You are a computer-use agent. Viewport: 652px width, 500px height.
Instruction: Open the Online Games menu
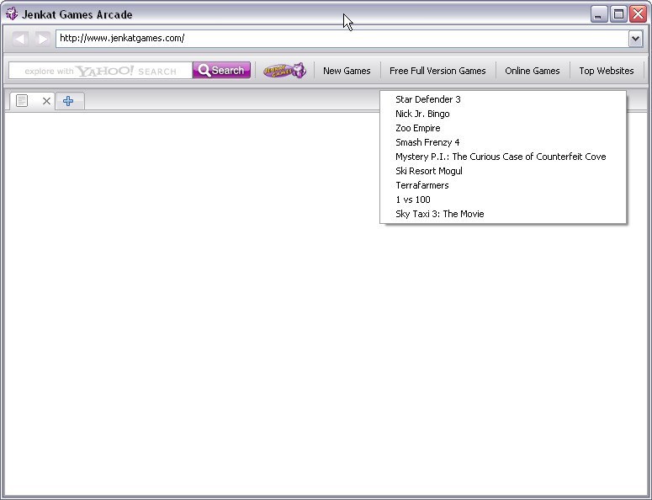pos(532,71)
